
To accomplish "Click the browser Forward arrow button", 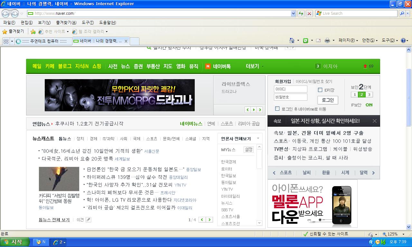I will coord(14,14).
